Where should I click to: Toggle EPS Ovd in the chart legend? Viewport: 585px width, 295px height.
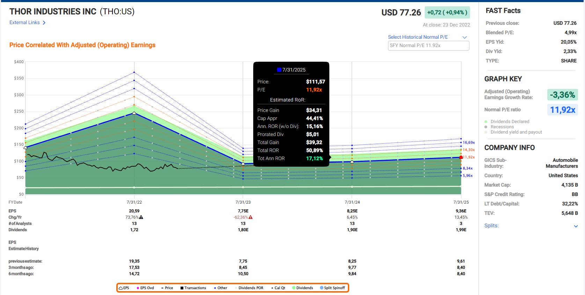(145, 288)
